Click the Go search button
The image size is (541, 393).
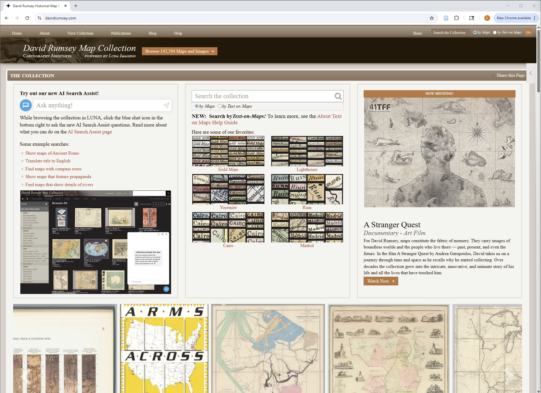click(528, 32)
